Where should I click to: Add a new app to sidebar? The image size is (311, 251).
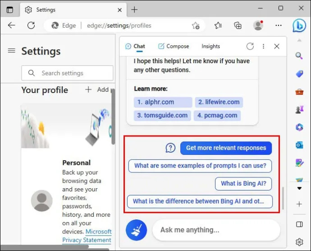pos(299,204)
